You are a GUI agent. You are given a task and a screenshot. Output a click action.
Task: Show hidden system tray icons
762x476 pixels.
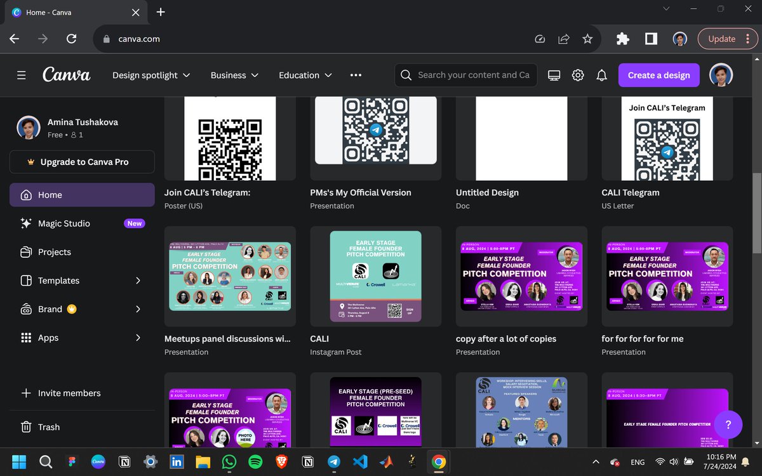595,462
